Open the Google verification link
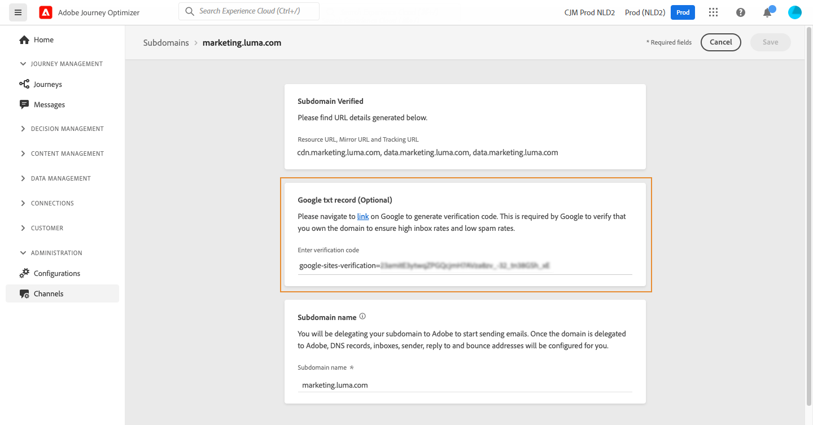 [x=362, y=216]
